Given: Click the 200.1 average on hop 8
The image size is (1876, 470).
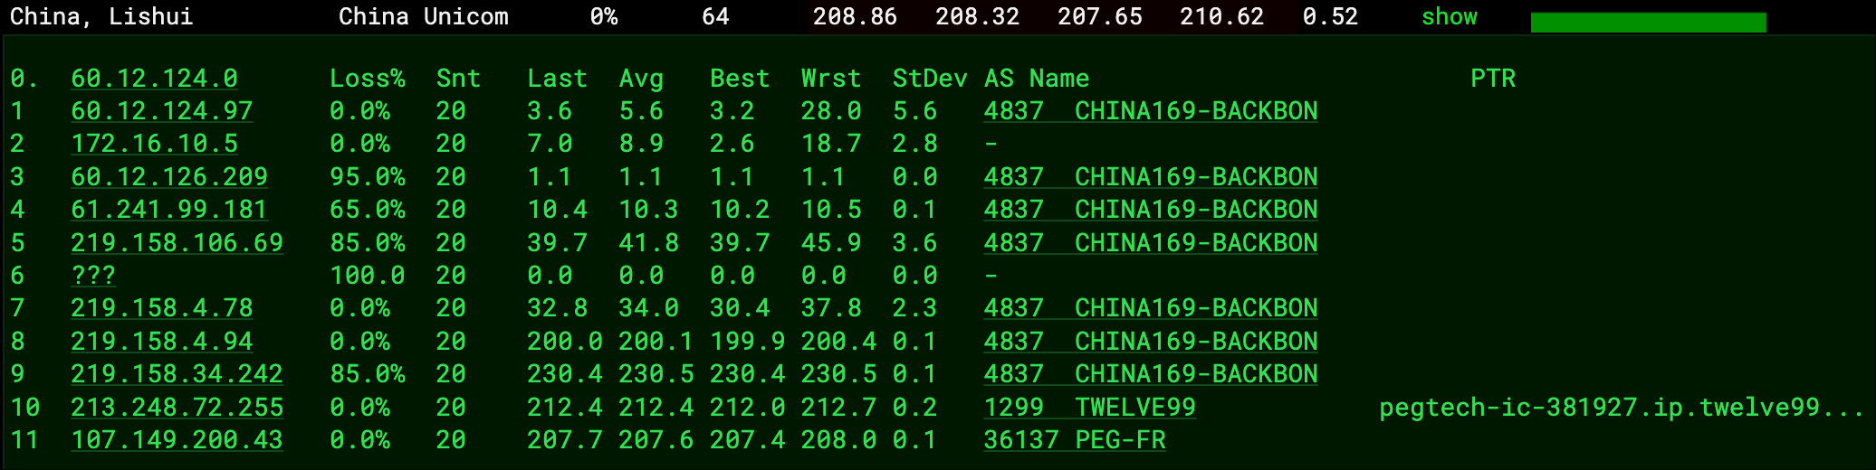Looking at the screenshot, I should click(x=656, y=342).
